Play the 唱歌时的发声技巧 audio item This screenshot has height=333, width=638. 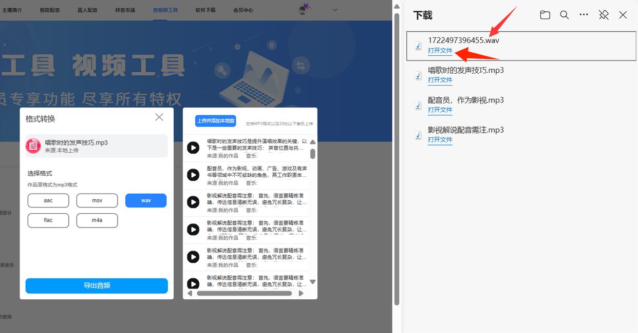(193, 148)
